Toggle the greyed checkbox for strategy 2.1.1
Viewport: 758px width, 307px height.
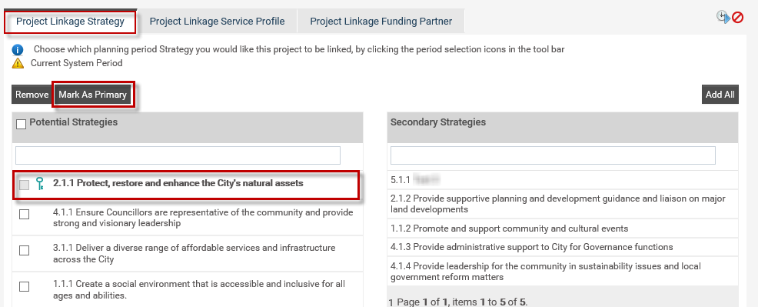coord(24,185)
